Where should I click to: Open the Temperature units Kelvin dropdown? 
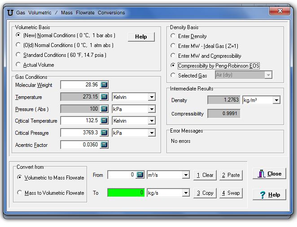click(x=152, y=97)
